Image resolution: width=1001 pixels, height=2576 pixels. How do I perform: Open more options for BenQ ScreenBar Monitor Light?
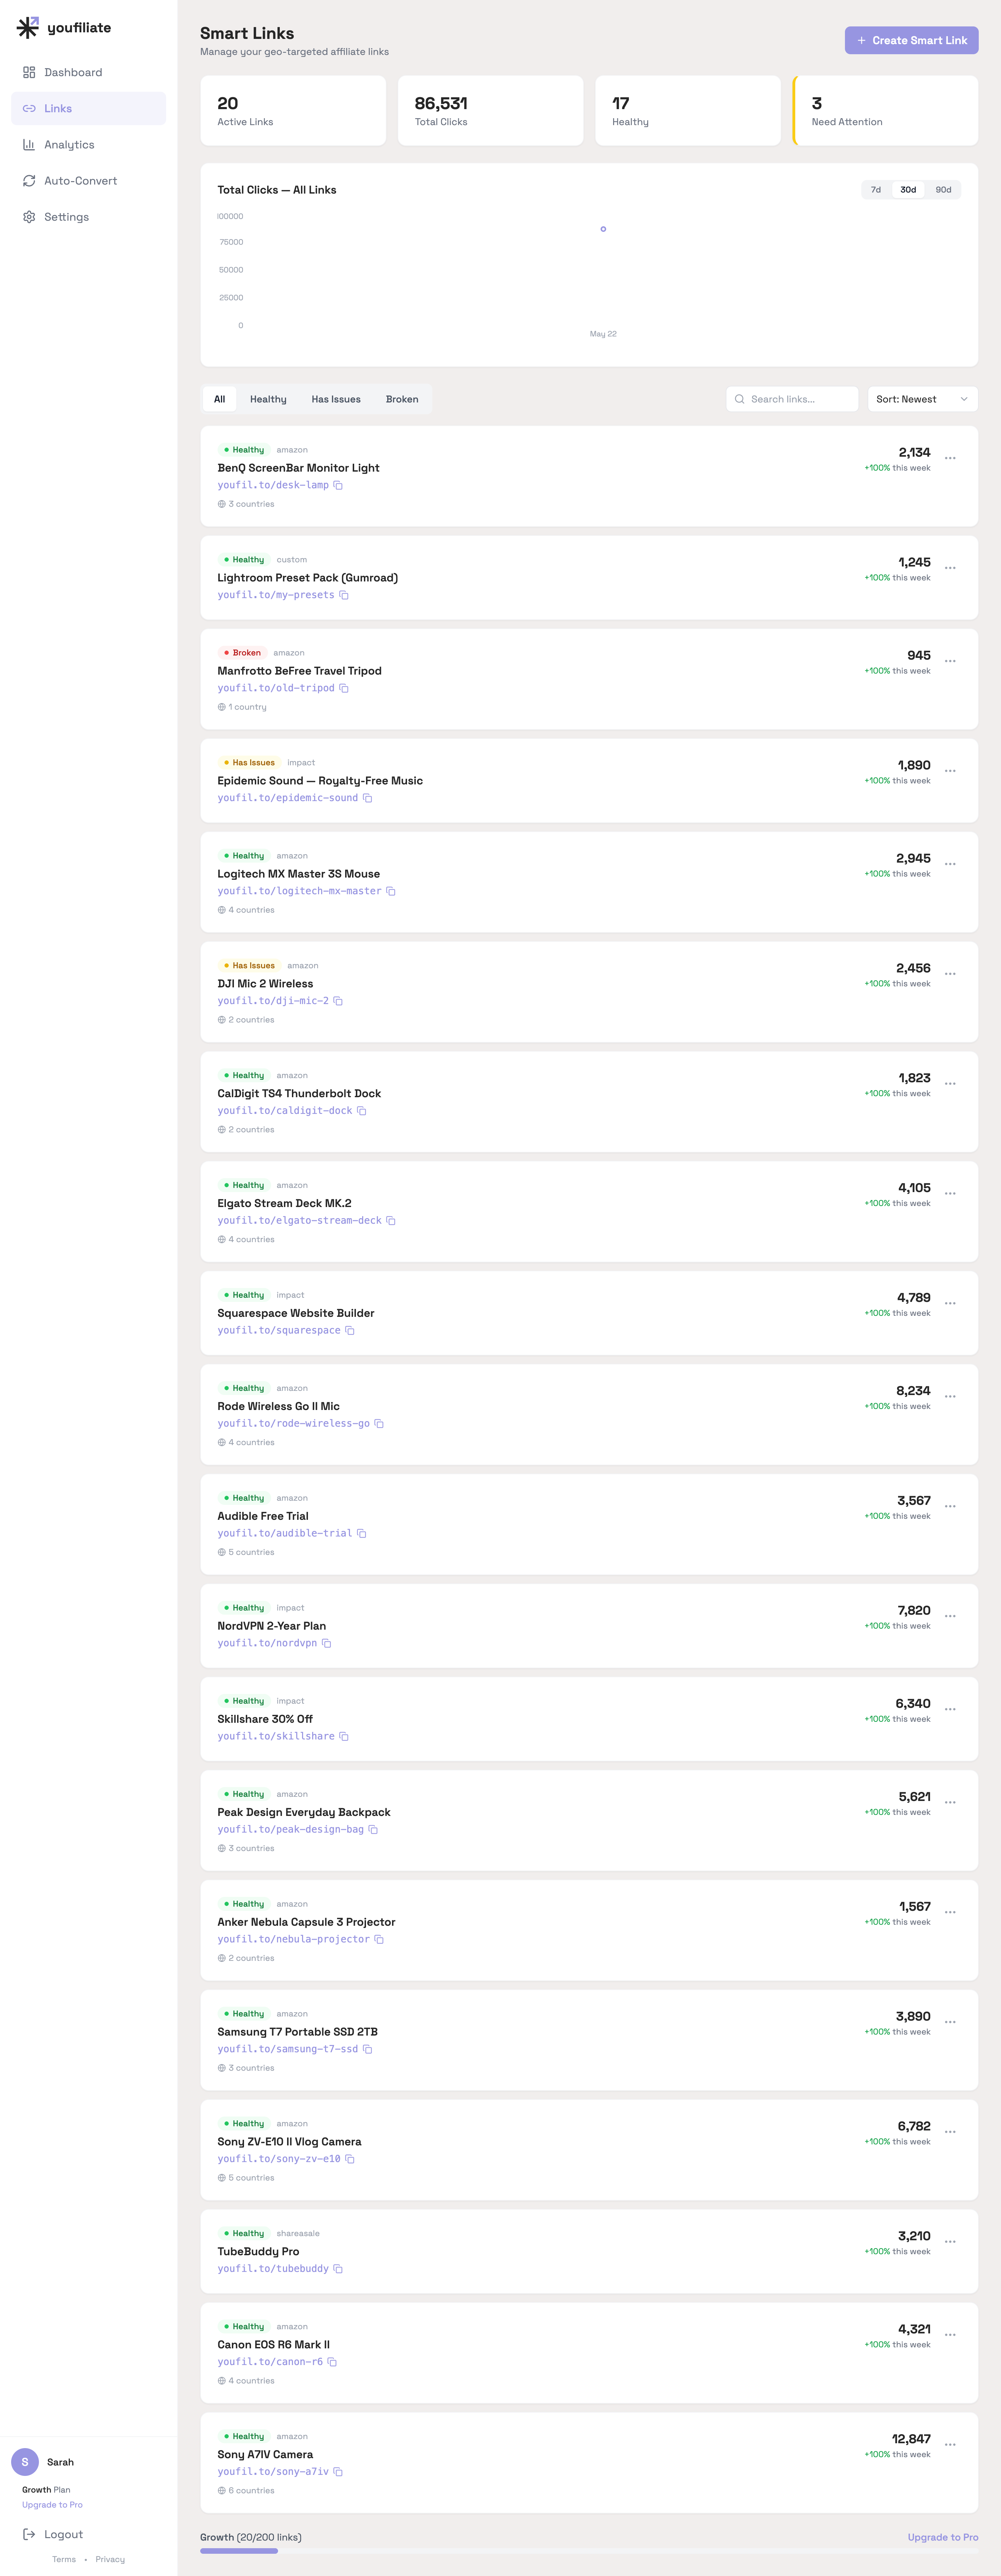point(950,458)
